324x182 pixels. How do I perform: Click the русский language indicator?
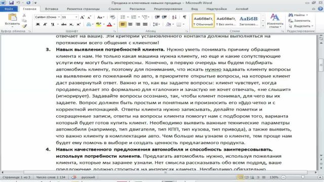point(88,177)
